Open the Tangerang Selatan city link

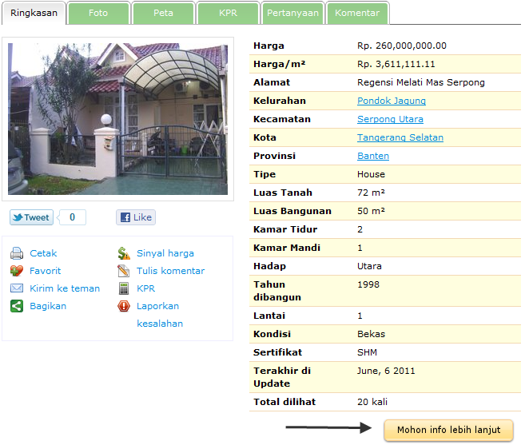tap(400, 137)
